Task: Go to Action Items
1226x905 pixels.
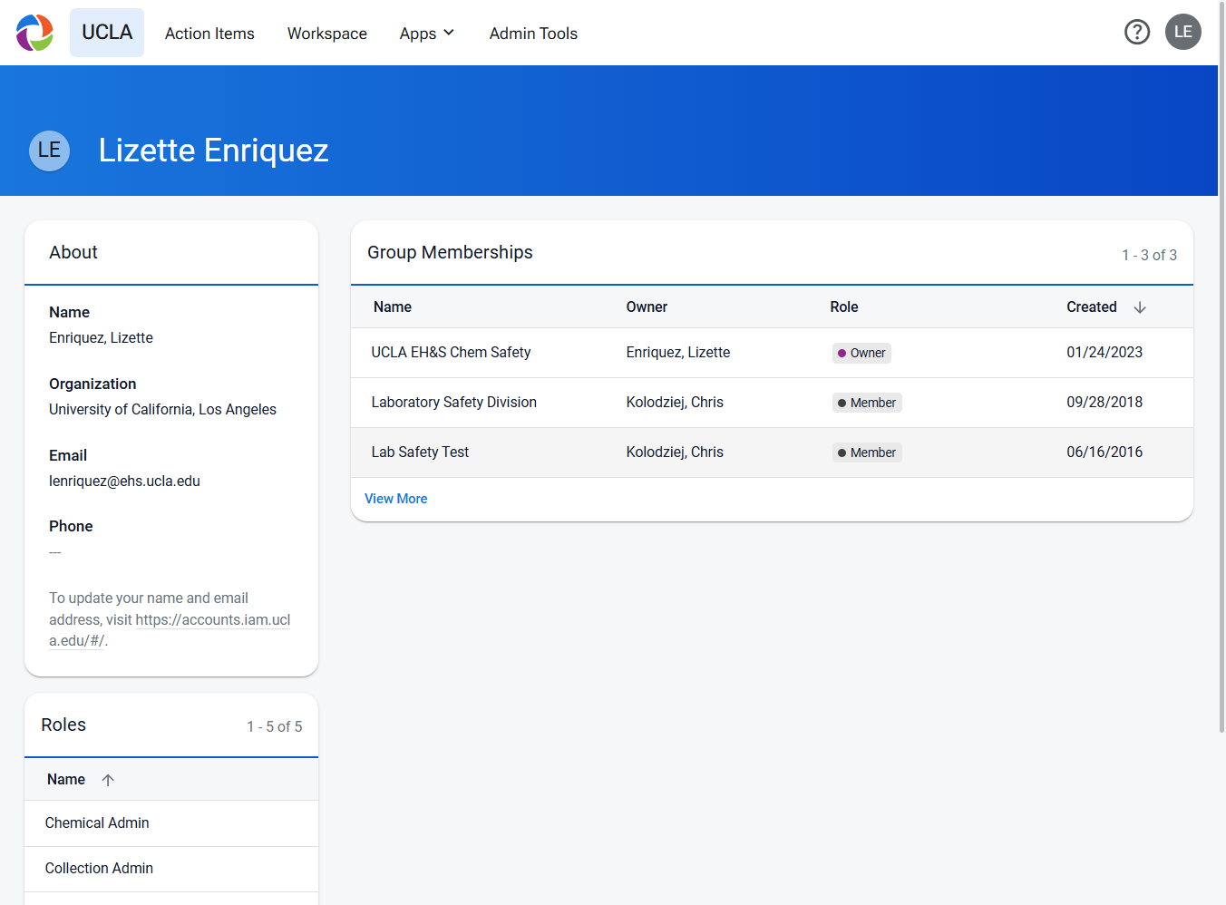Action: pyautogui.click(x=209, y=34)
